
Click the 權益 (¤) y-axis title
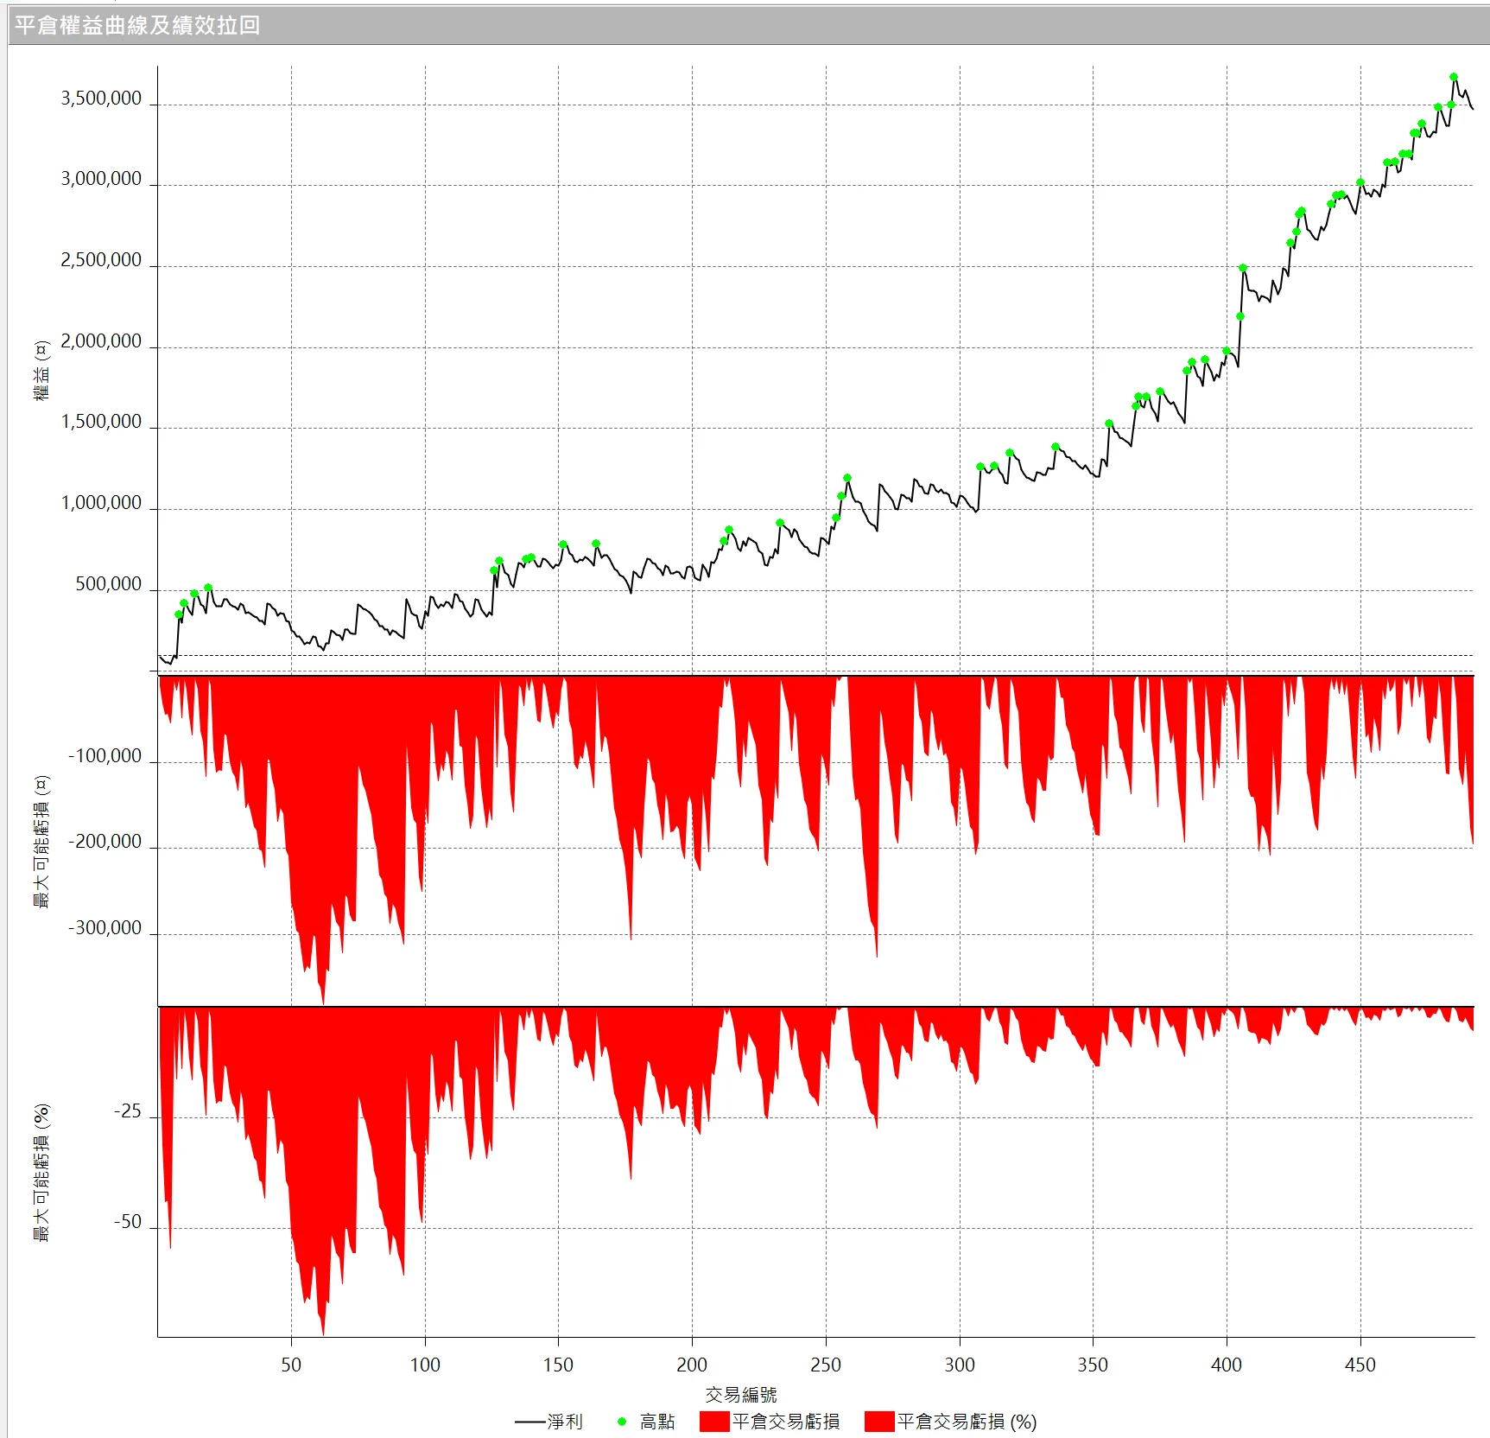pos(41,370)
